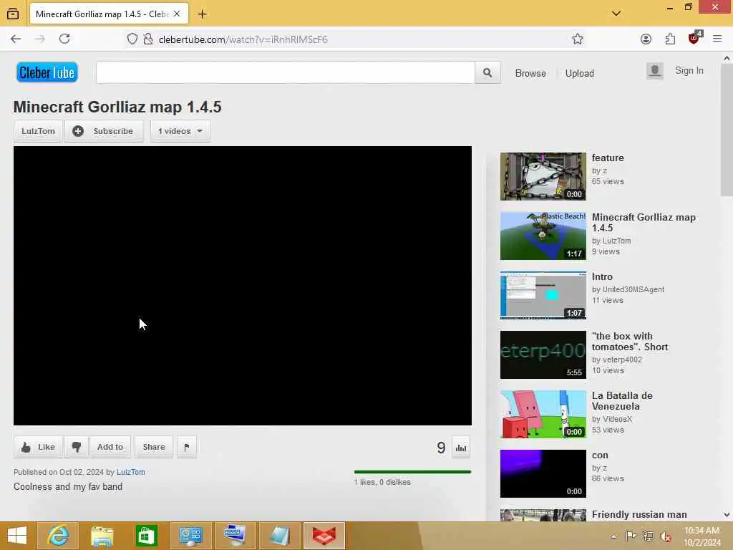
Task: Click Action Center flag in tray
Action: click(x=631, y=536)
